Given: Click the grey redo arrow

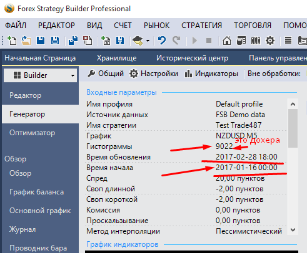Looking at the screenshot, I should (176, 41).
